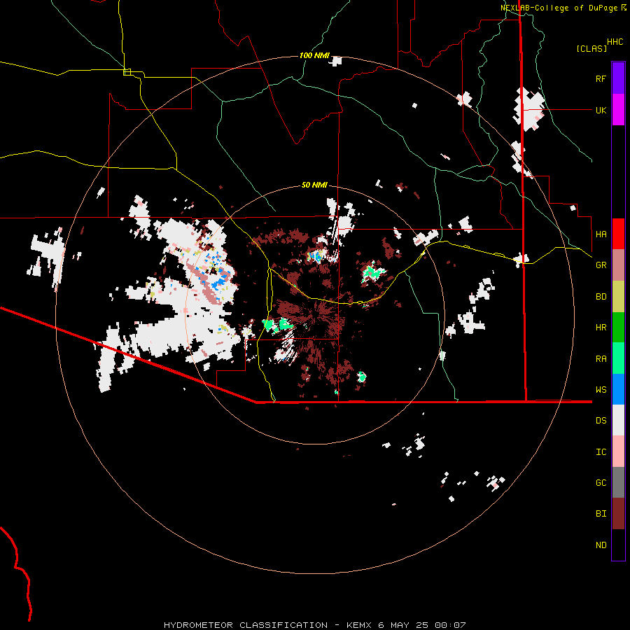Click the BD legend label

(601, 297)
